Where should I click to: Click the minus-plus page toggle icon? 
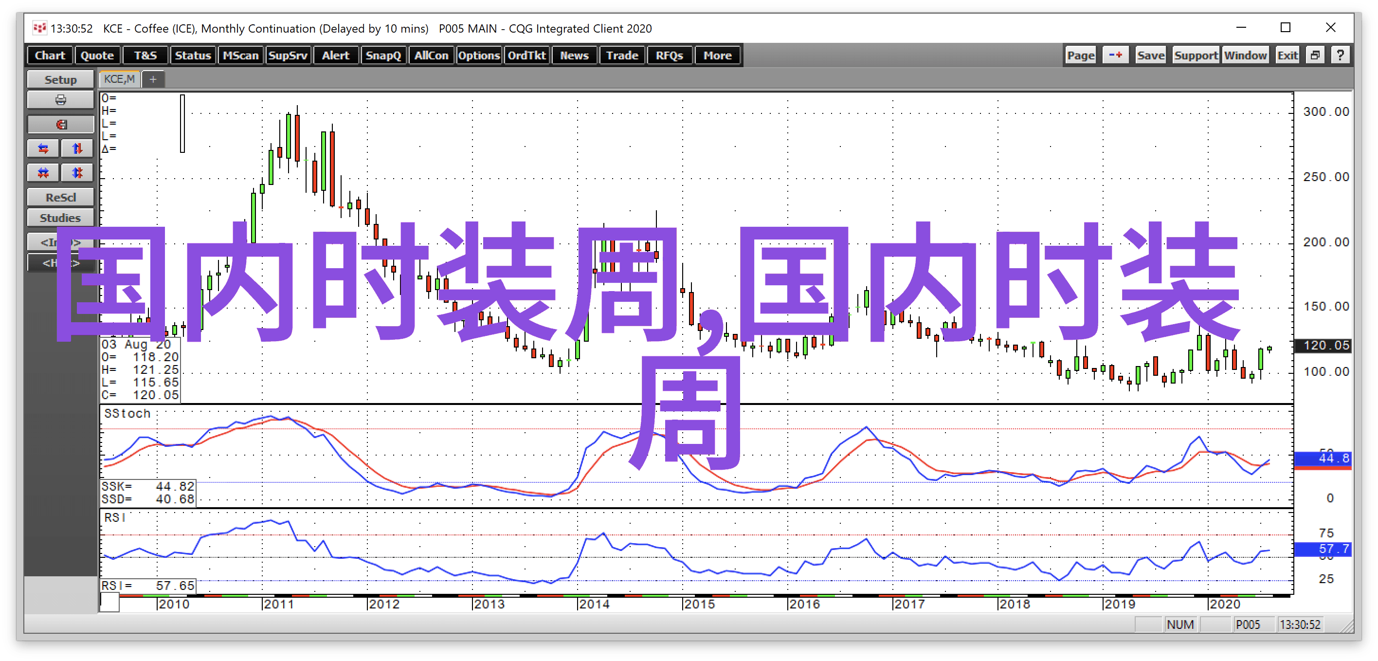(1115, 55)
